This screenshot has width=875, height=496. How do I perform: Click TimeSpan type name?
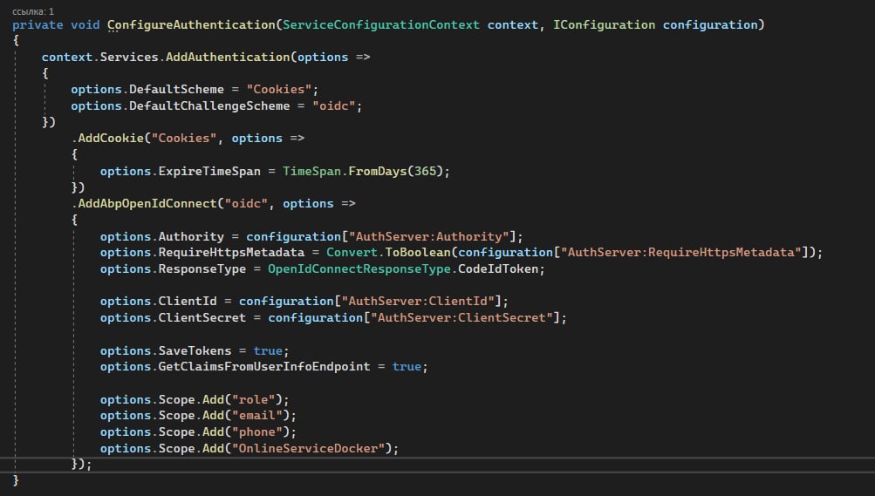311,172
